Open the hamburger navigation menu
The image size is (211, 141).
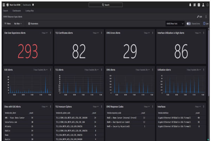coord(3,5)
